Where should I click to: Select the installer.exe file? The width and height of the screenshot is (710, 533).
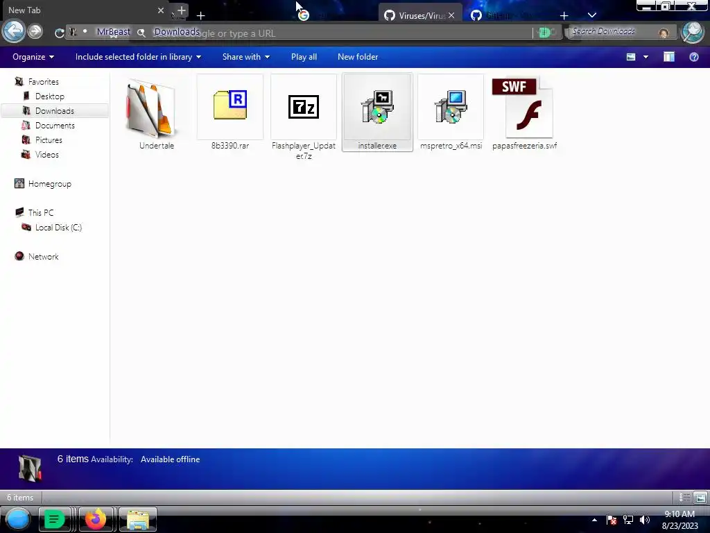(x=377, y=112)
